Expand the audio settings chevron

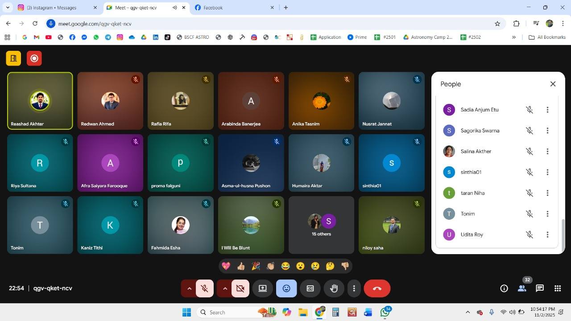tap(189, 288)
